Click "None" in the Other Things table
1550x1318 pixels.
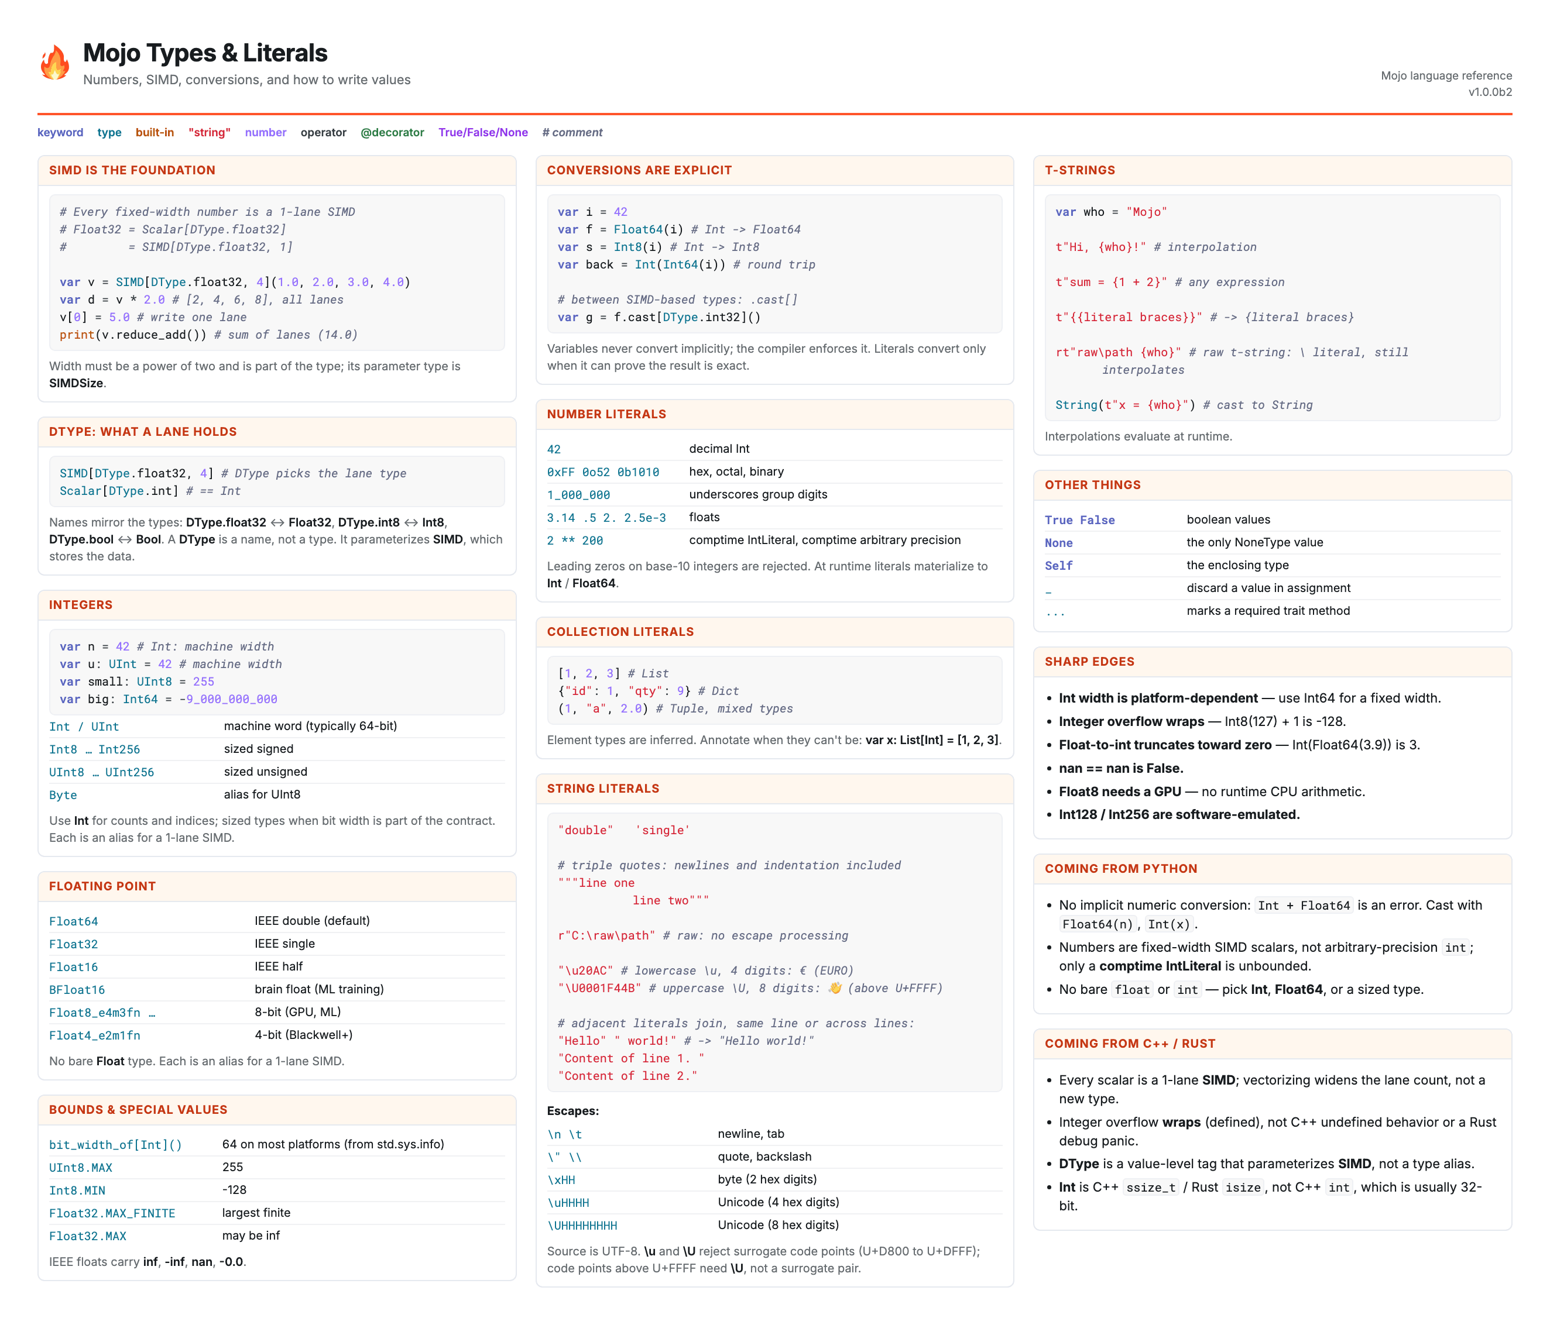pos(1059,543)
